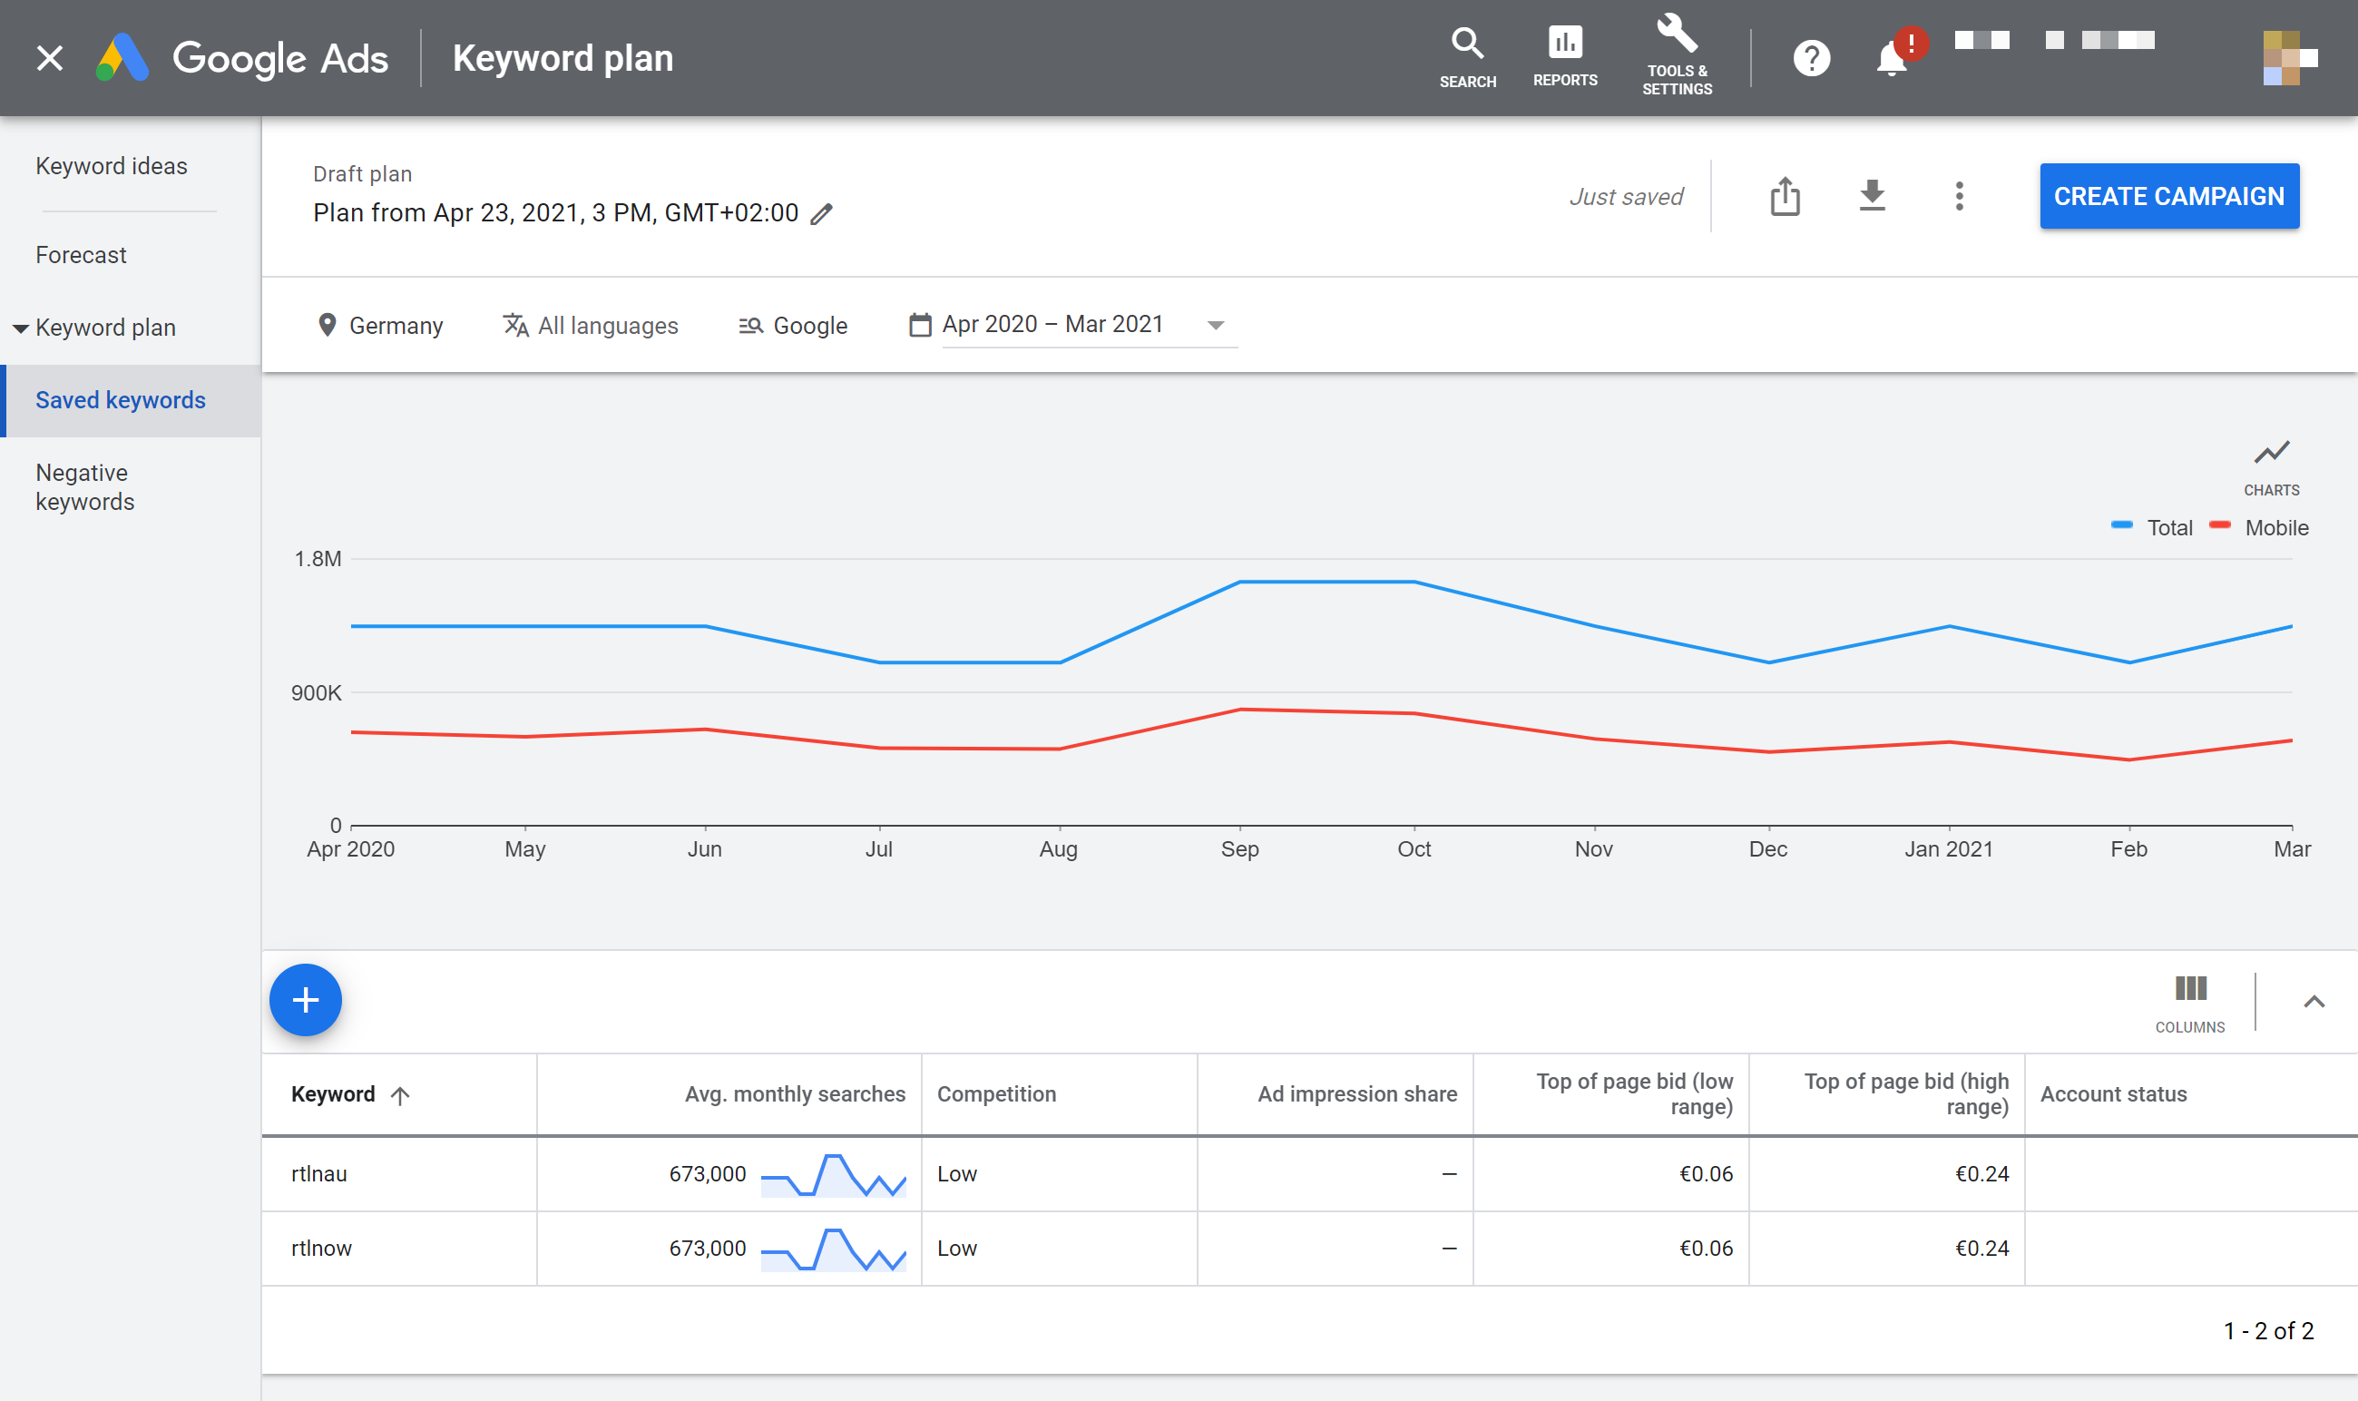Select Forecast from sidebar menu

pos(80,253)
